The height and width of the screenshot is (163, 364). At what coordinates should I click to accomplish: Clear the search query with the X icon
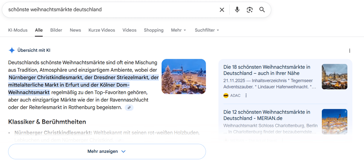[x=222, y=10]
